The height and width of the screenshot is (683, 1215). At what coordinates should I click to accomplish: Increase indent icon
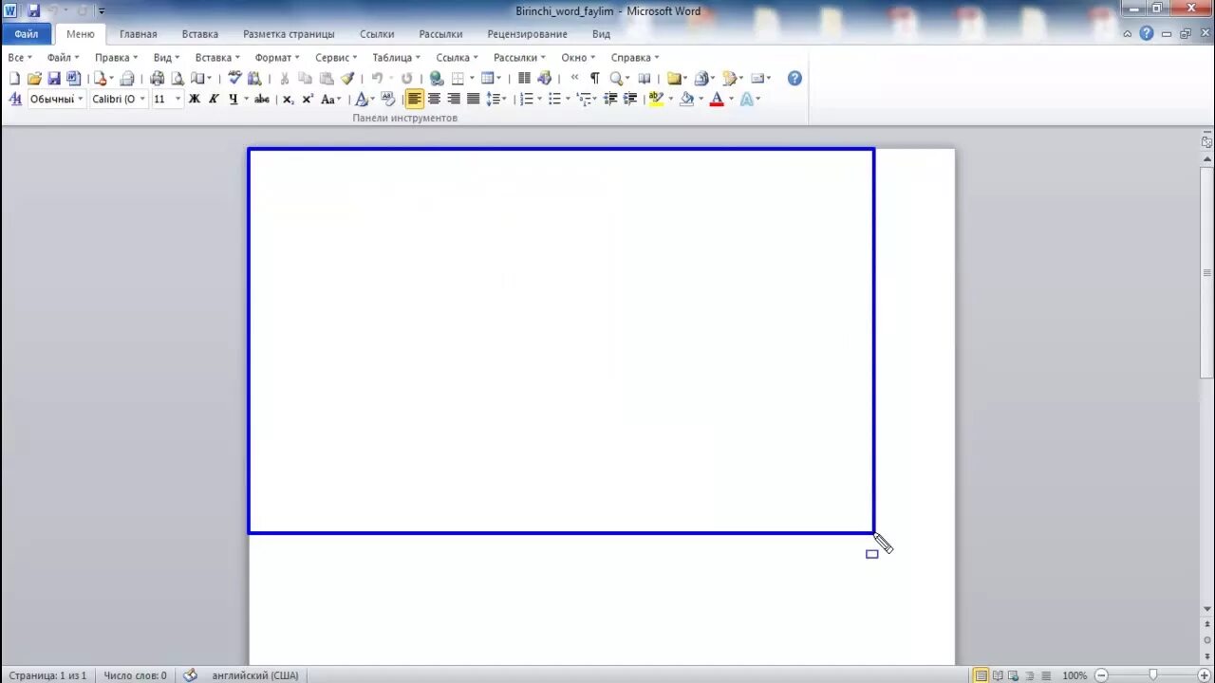coord(630,99)
